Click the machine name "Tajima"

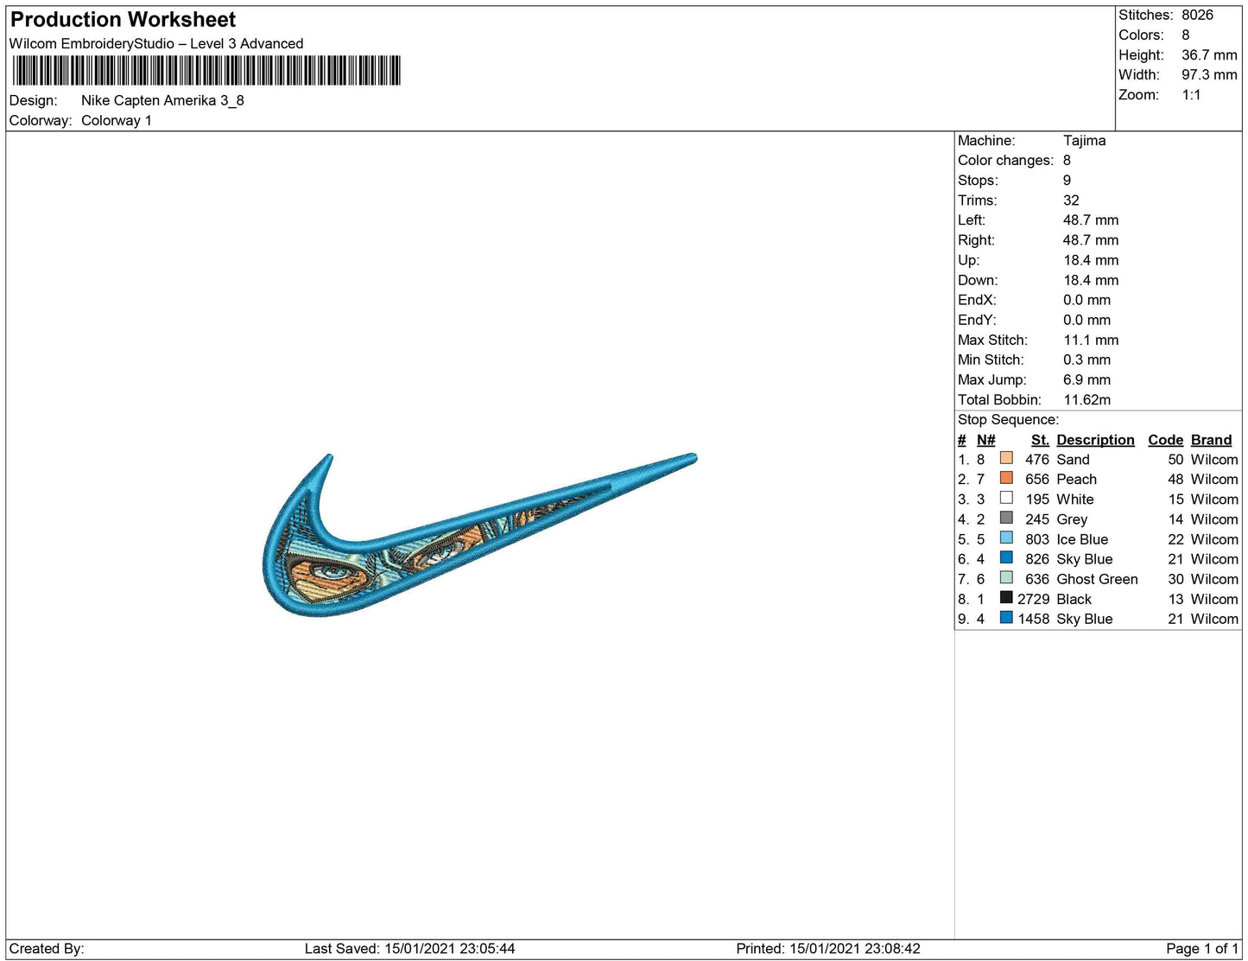1084,141
